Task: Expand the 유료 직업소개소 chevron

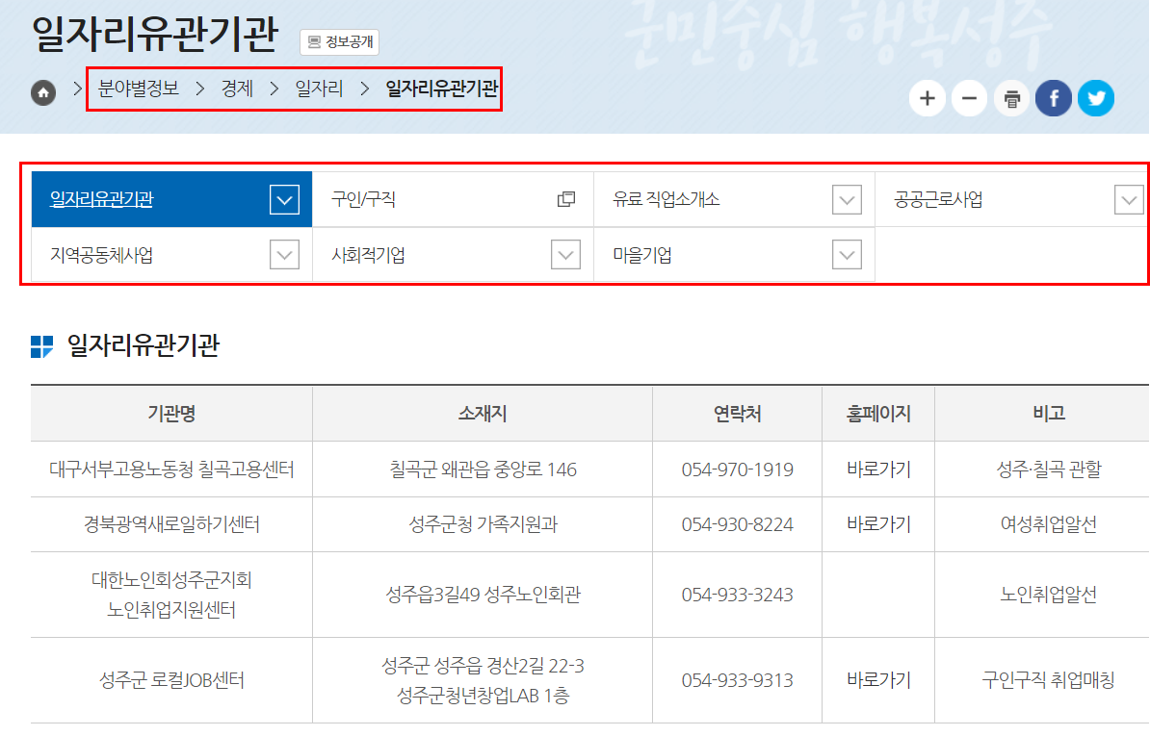Action: [848, 200]
